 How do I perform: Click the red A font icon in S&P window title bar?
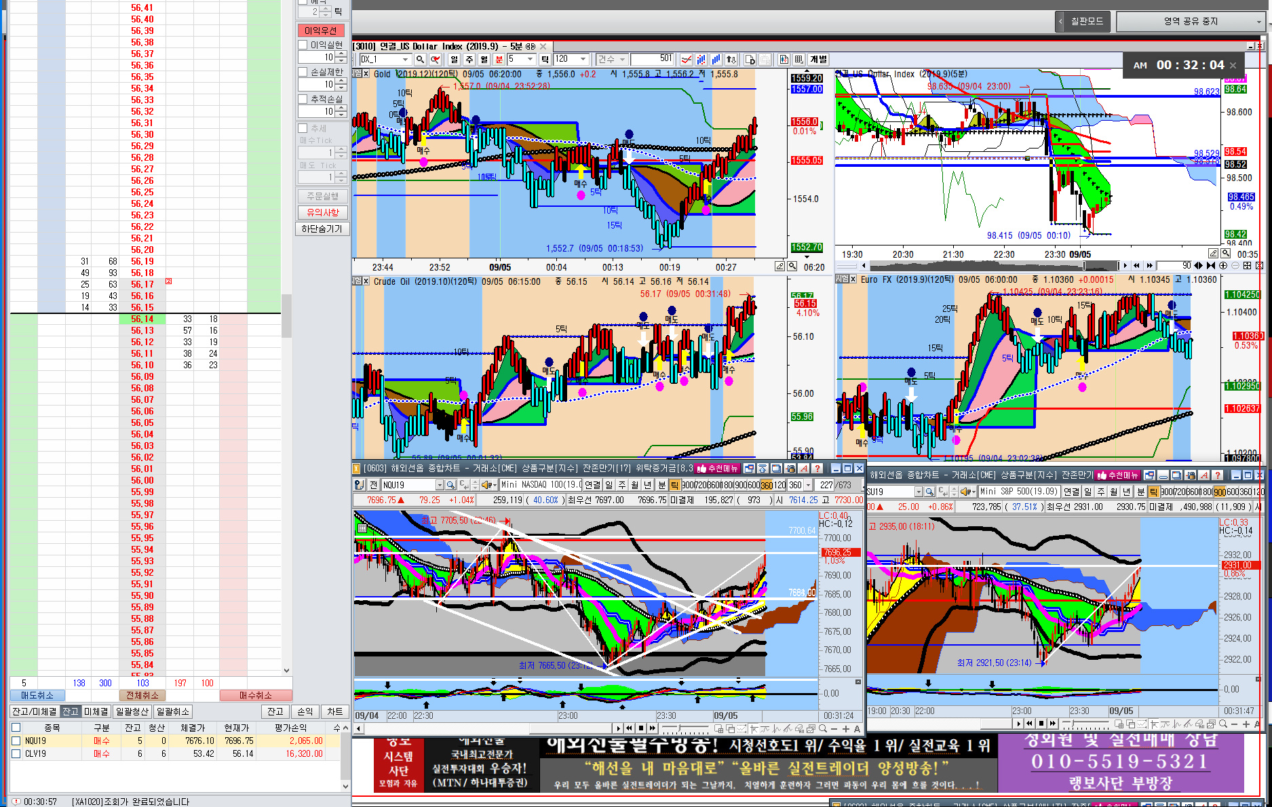point(1204,475)
